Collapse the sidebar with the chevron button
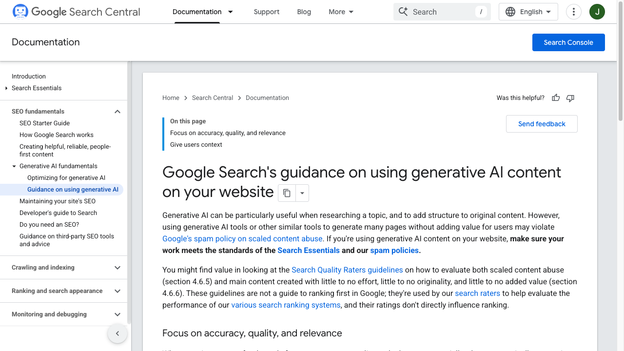 click(117, 334)
